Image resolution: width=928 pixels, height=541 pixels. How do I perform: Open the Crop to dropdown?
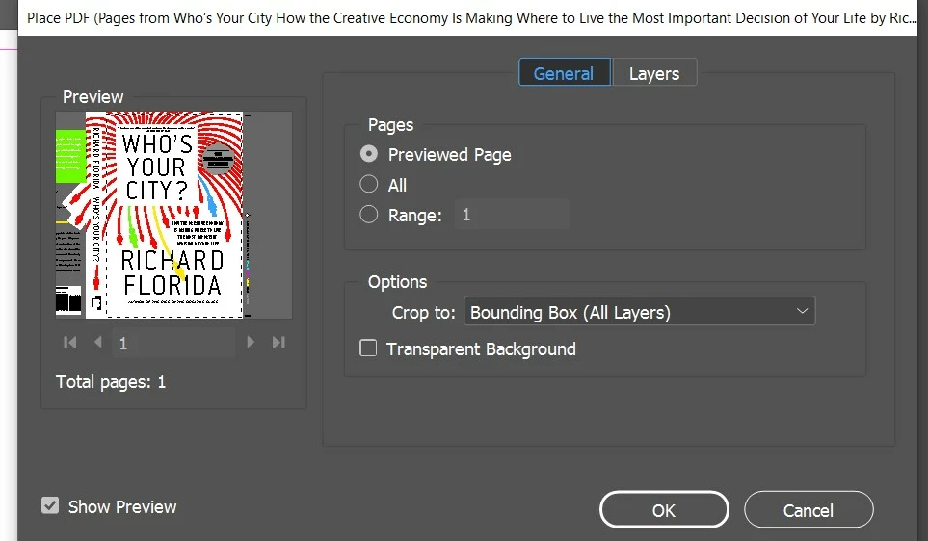[x=639, y=312]
